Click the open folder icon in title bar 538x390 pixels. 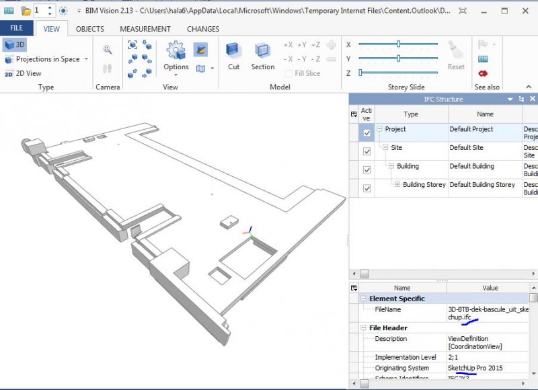(26, 11)
